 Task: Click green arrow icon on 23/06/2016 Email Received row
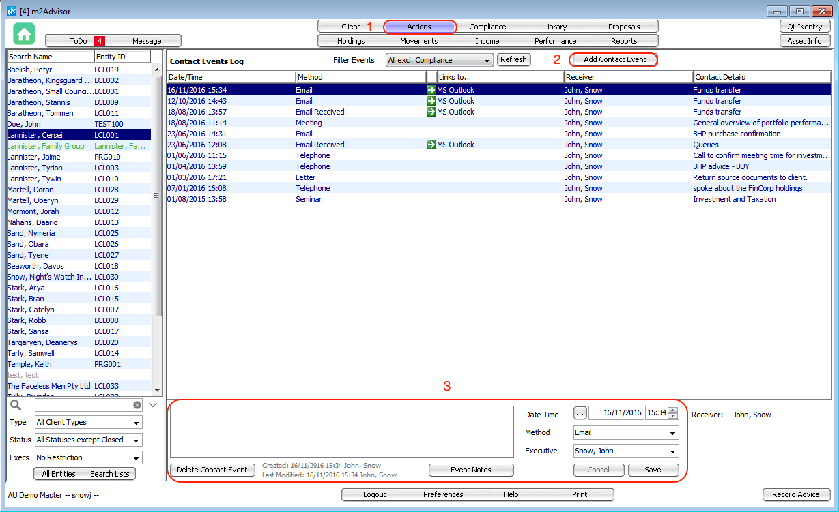click(431, 145)
